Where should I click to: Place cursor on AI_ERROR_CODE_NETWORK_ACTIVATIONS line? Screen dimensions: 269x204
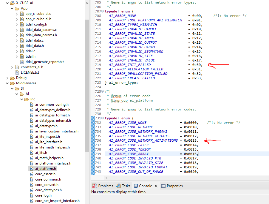(143, 140)
